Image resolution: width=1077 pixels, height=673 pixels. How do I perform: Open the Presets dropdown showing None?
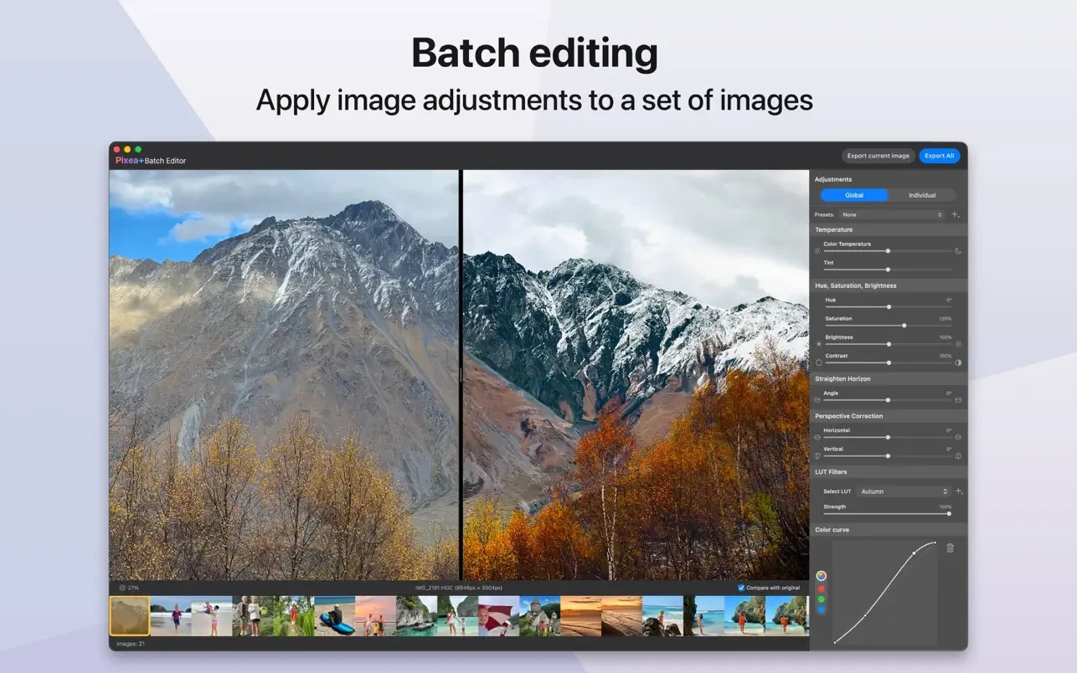coord(892,214)
